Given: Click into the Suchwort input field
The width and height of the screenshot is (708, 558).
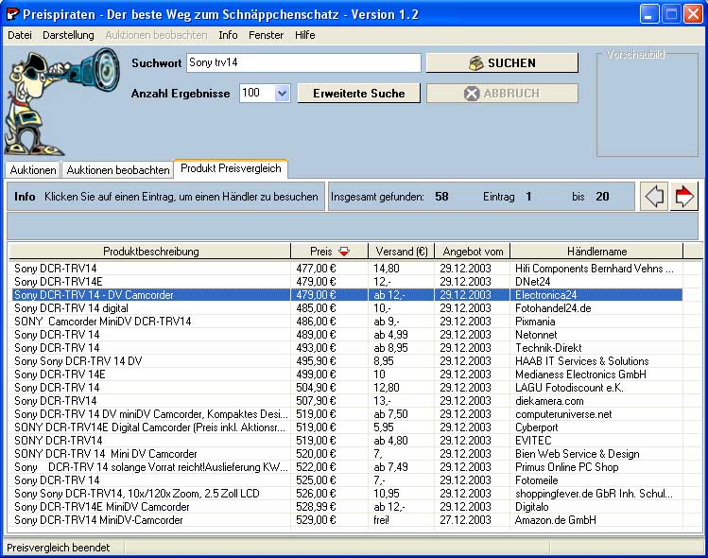Looking at the screenshot, I should pos(302,62).
